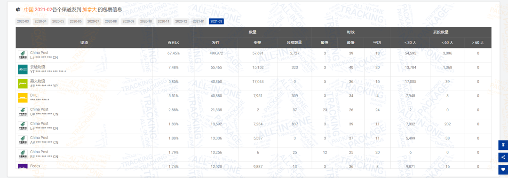Click the 21,335 shipped count cell

(216, 110)
